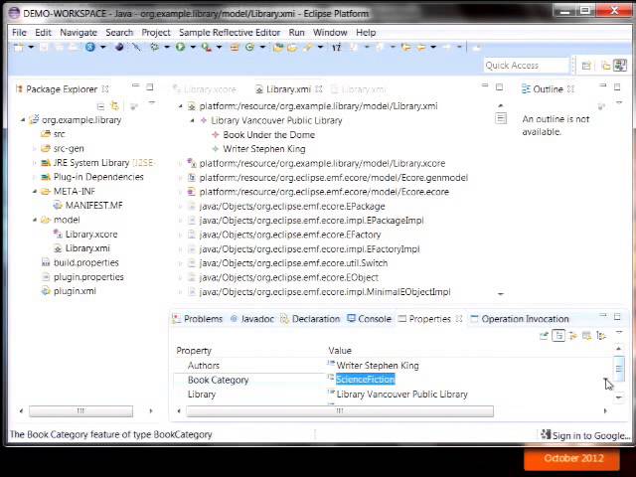Screen dimensions: 636x477
Task: Maximize the Outline view
Action: click(617, 86)
